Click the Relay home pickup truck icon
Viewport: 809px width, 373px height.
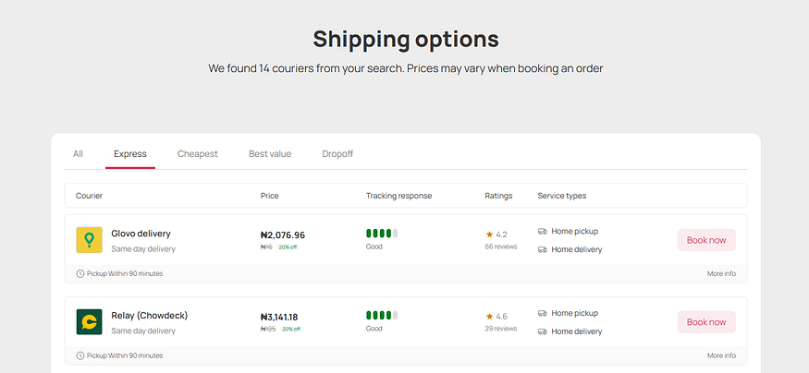542,313
